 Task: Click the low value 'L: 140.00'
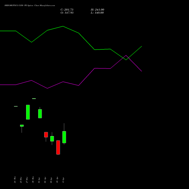tap(97, 13)
